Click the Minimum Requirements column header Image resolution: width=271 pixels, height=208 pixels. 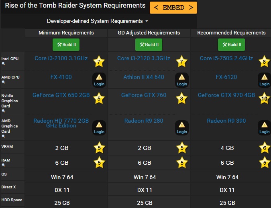pyautogui.click(x=66, y=32)
